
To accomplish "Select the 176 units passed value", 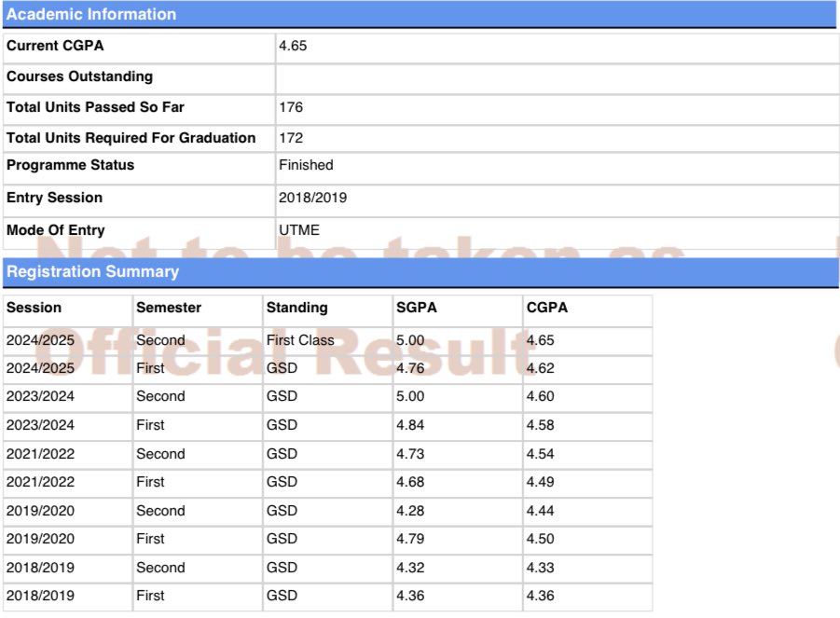I will click(x=291, y=107).
